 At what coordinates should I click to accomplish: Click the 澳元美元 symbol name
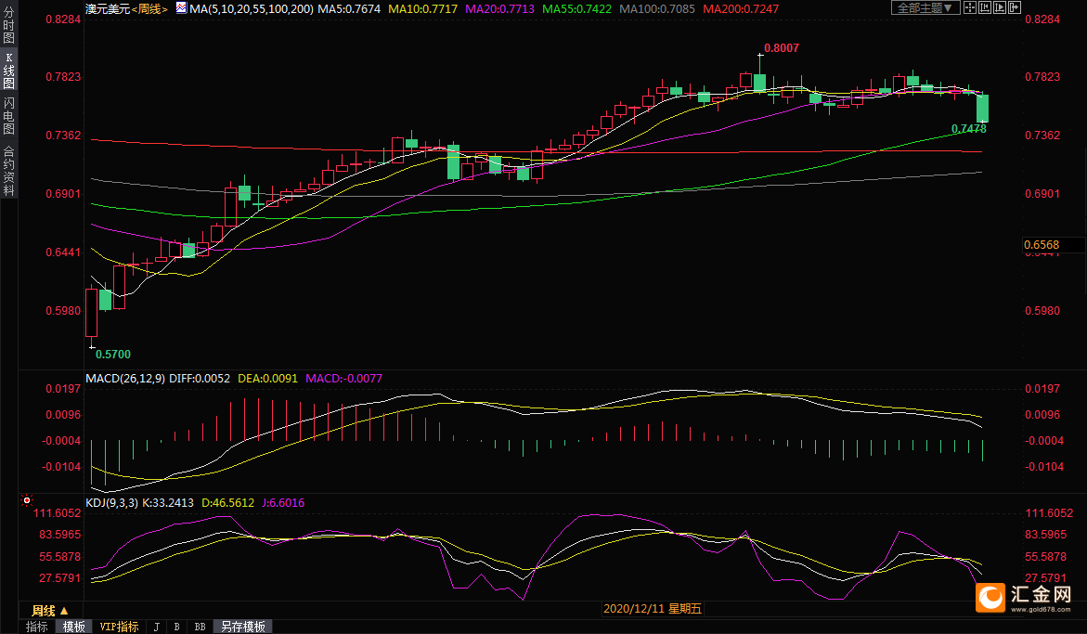pos(108,9)
